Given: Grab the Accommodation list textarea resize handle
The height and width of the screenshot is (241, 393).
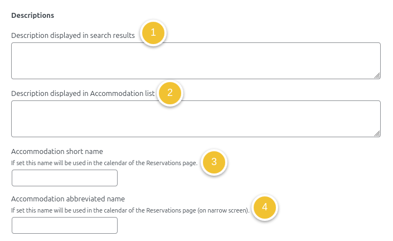Looking at the screenshot, I should pos(377,133).
